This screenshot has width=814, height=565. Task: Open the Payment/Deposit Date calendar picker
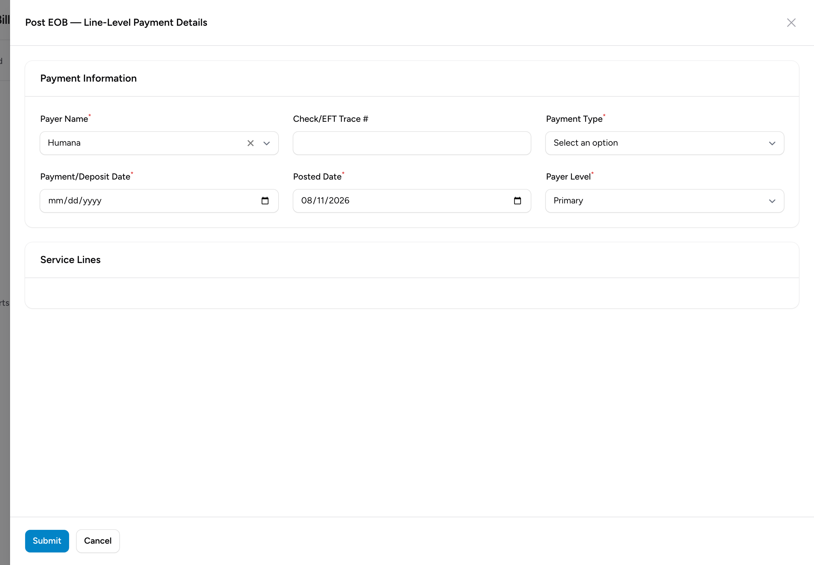(x=265, y=201)
